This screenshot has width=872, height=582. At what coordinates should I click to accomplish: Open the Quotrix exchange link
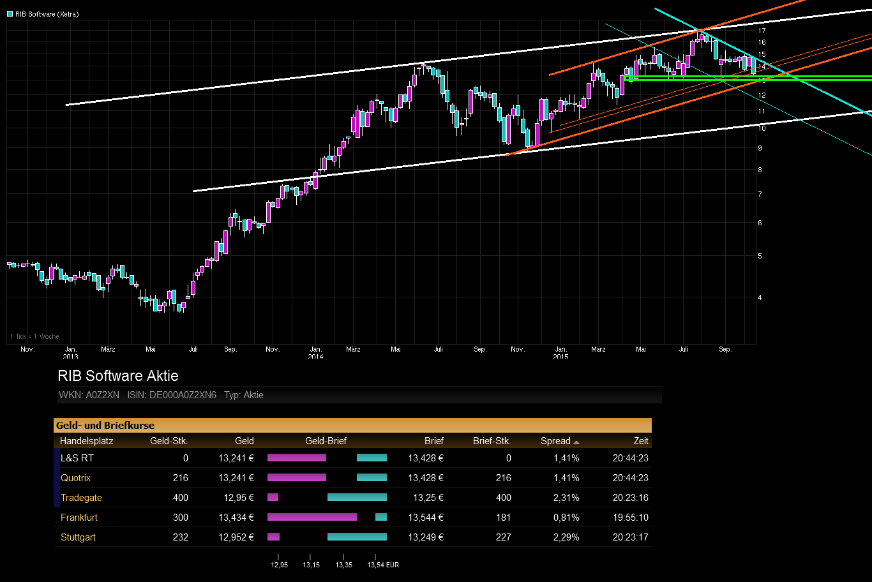pyautogui.click(x=76, y=478)
